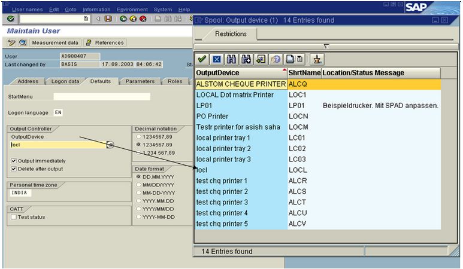
Task: Open the System menu
Action: point(163,10)
